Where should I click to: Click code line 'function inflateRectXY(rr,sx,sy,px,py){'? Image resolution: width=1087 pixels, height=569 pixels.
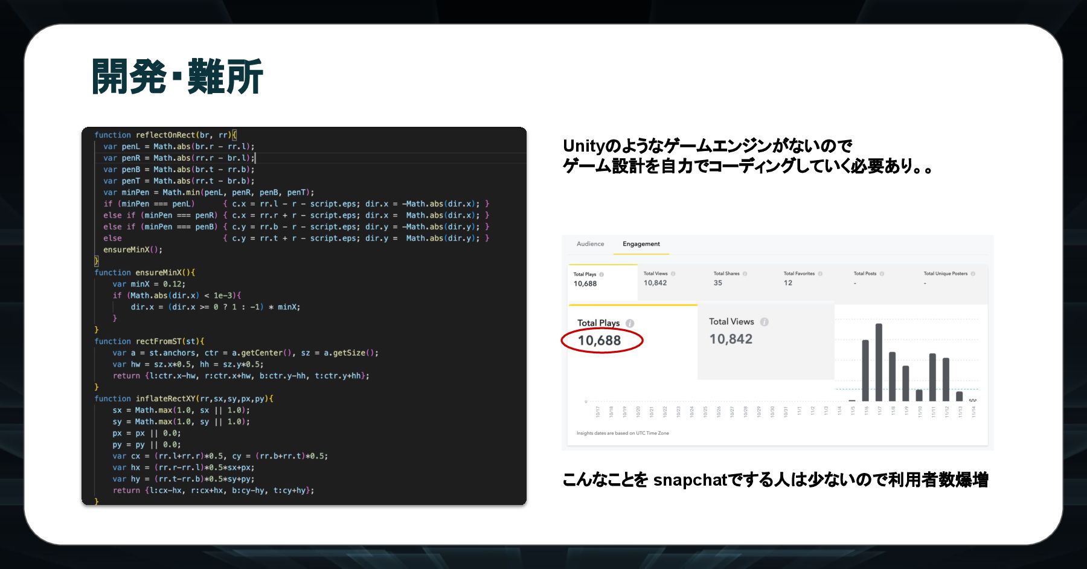[x=184, y=399]
